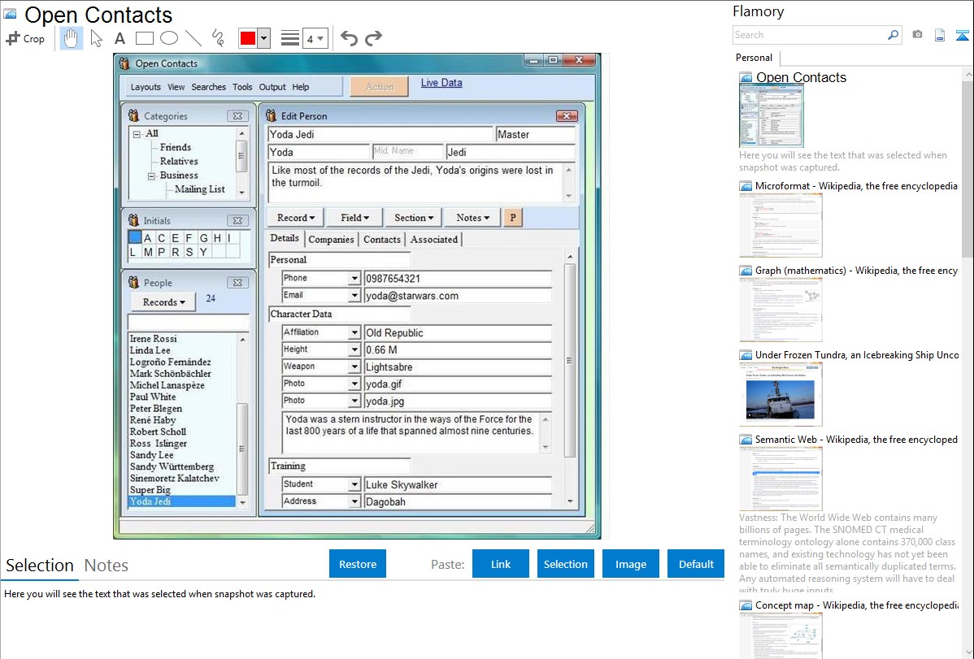Image resolution: width=974 pixels, height=659 pixels.
Task: Click the Flamory Search input box
Action: tap(809, 35)
